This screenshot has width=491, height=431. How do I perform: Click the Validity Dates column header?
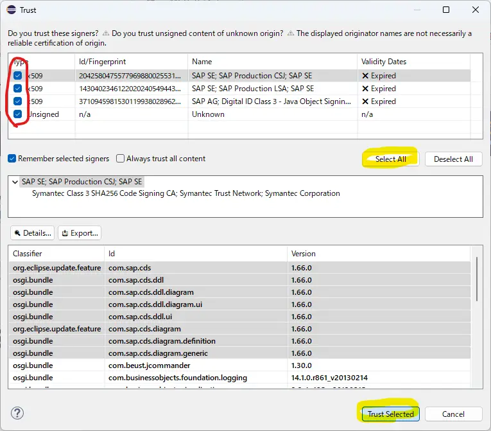point(413,62)
